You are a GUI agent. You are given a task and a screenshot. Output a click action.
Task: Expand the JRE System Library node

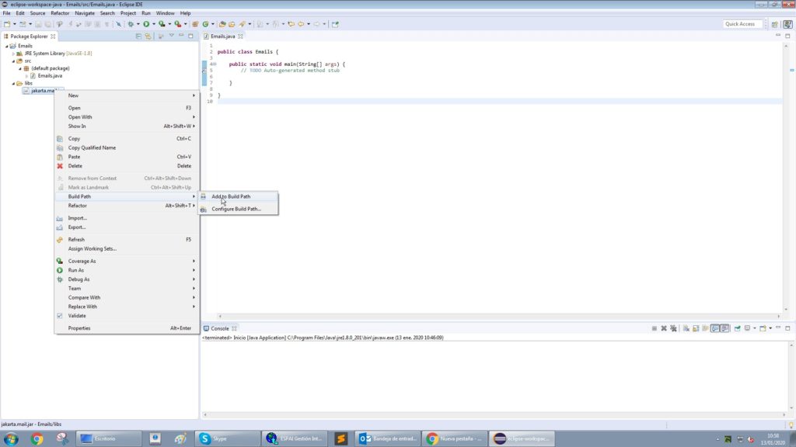click(13, 54)
